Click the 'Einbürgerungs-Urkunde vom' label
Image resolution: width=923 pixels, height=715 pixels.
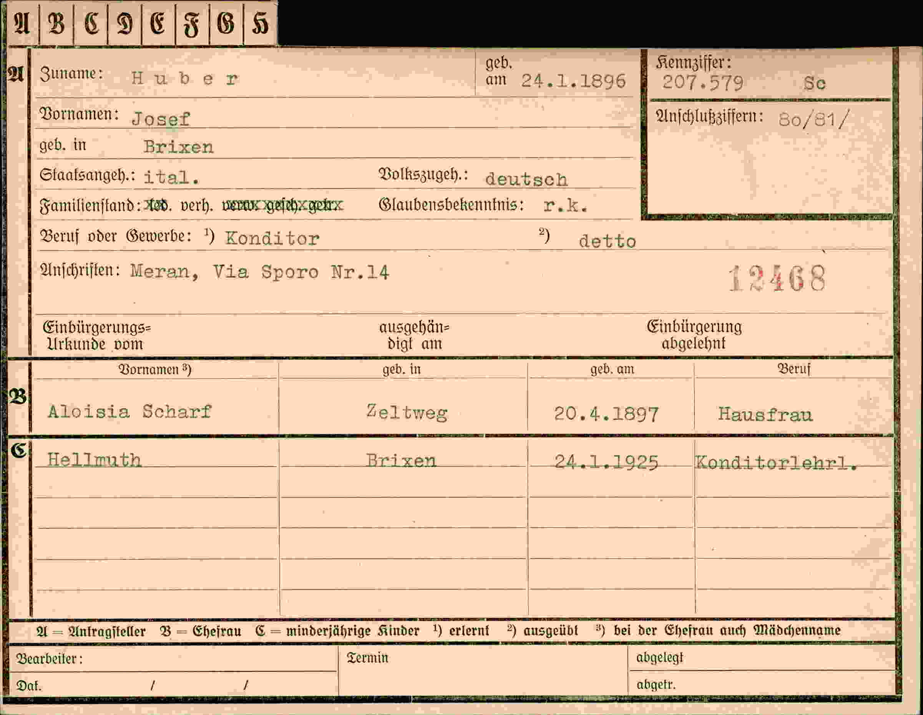96,336
